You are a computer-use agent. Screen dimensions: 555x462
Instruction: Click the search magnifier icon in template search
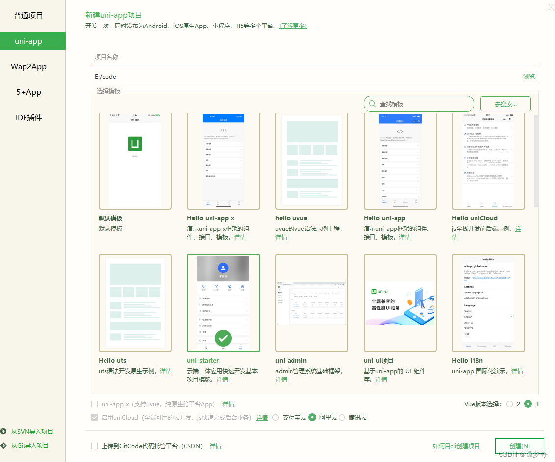point(372,104)
